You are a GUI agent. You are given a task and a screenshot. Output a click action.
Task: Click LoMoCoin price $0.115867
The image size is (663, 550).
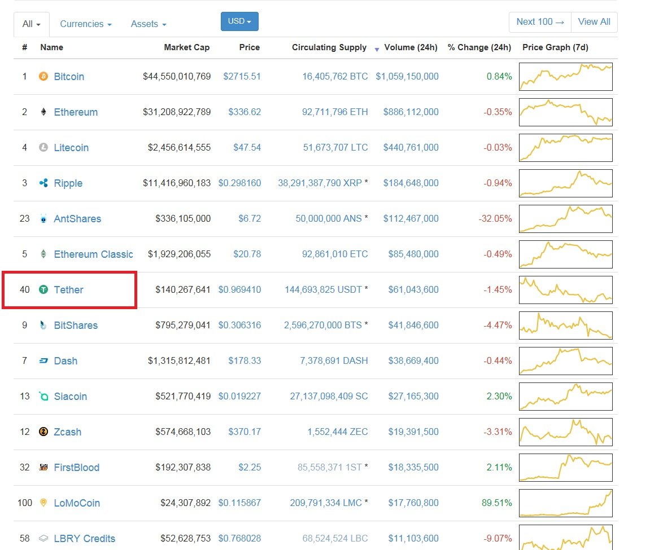pyautogui.click(x=239, y=503)
